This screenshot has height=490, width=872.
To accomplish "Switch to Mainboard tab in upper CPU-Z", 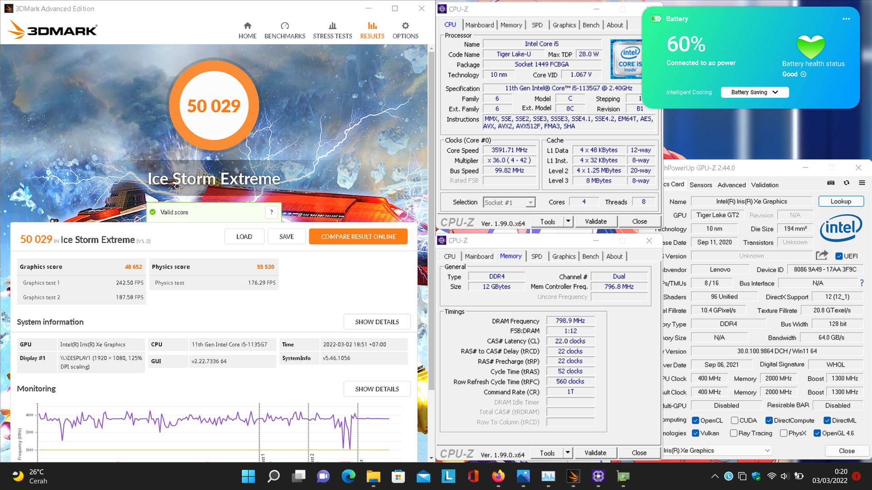I will pos(480,25).
